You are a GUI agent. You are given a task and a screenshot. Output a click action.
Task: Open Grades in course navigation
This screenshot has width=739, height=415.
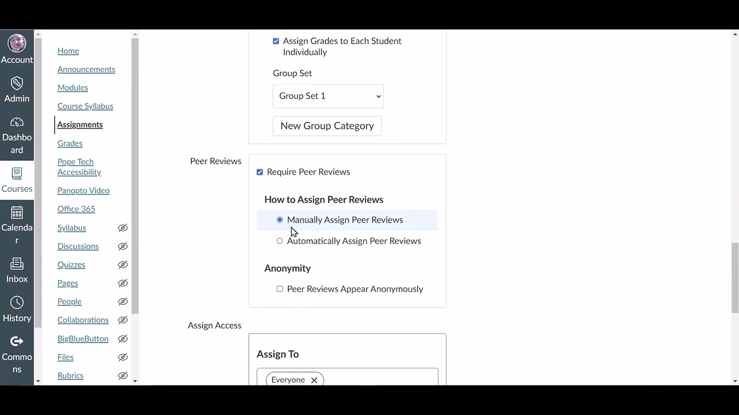pos(70,143)
